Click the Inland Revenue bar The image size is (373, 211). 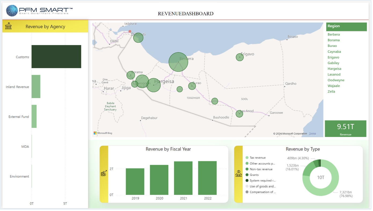(x=36, y=86)
